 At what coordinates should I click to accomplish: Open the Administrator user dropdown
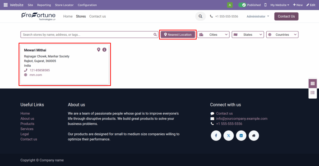point(258,16)
